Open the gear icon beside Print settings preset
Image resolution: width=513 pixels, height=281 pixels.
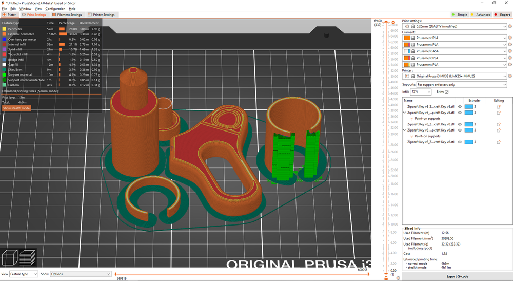pos(510,26)
